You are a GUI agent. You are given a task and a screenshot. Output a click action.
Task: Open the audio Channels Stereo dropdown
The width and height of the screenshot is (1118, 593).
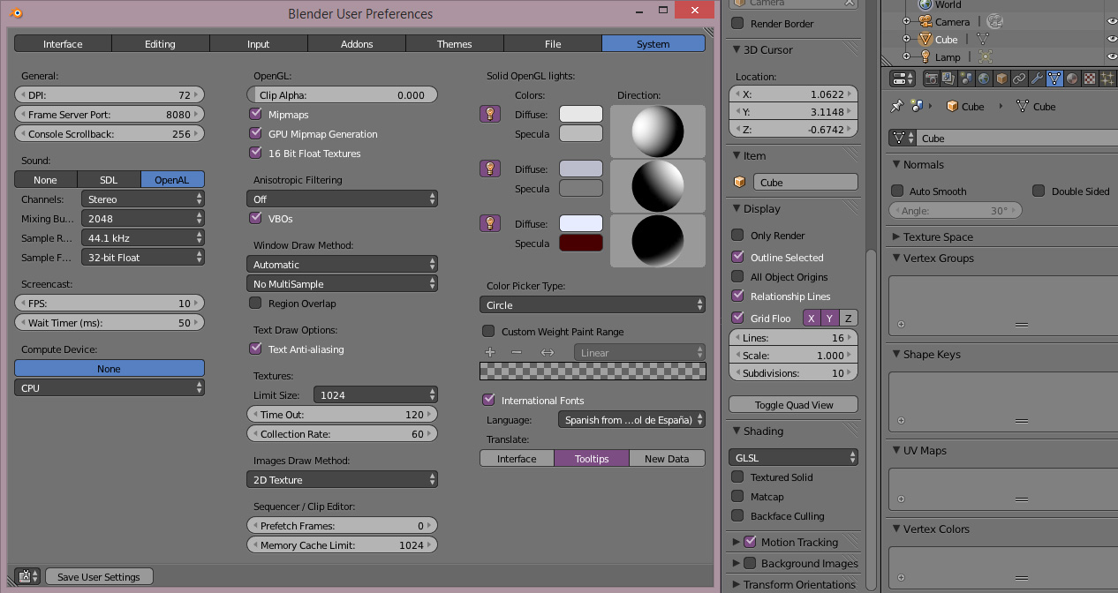(x=142, y=199)
